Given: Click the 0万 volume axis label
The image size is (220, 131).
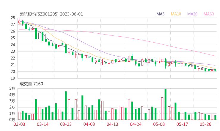Looking at the screenshot, I should coord(12,120).
